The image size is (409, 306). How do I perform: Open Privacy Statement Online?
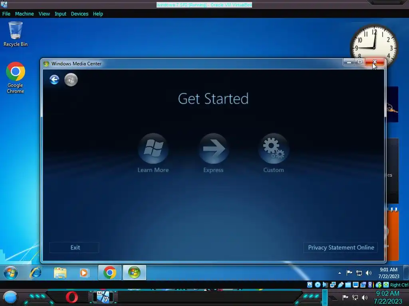coord(341,247)
